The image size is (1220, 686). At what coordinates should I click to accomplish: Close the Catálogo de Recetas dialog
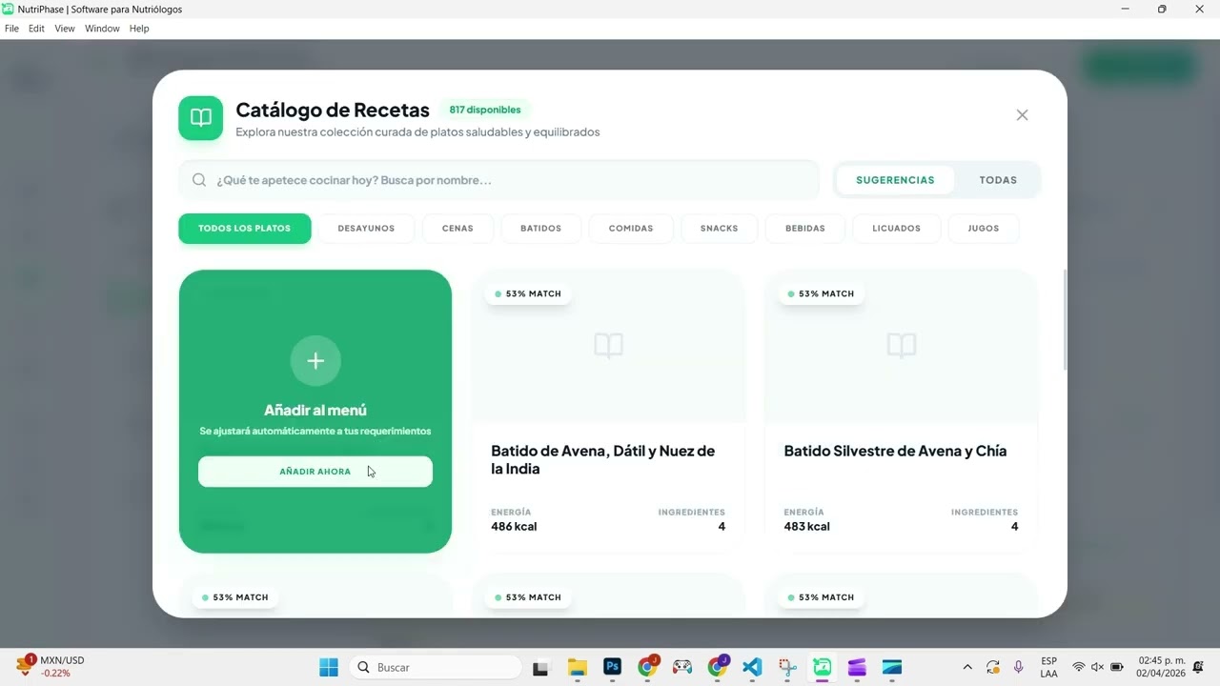pyautogui.click(x=1022, y=115)
